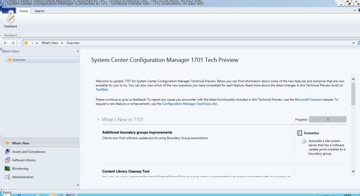This screenshot has height=196, width=360.
Task: Go back with the navigation arrow
Action: coord(6,43)
